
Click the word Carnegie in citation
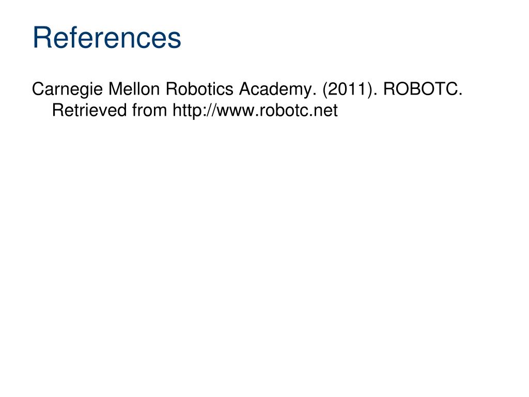coord(67,90)
